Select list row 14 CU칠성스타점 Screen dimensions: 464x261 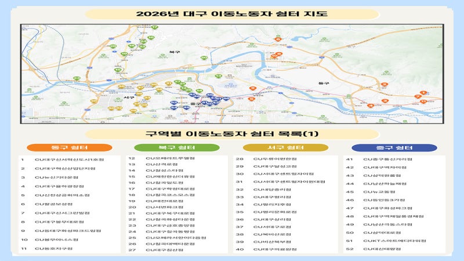tap(156, 171)
